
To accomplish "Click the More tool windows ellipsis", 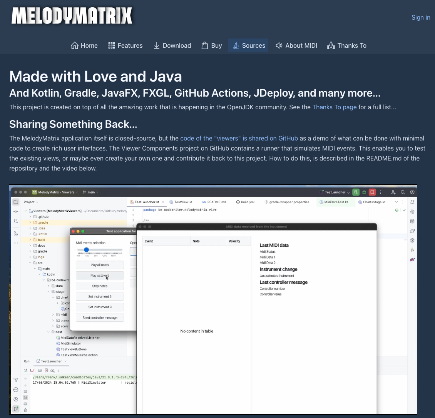I will [x=16, y=243].
